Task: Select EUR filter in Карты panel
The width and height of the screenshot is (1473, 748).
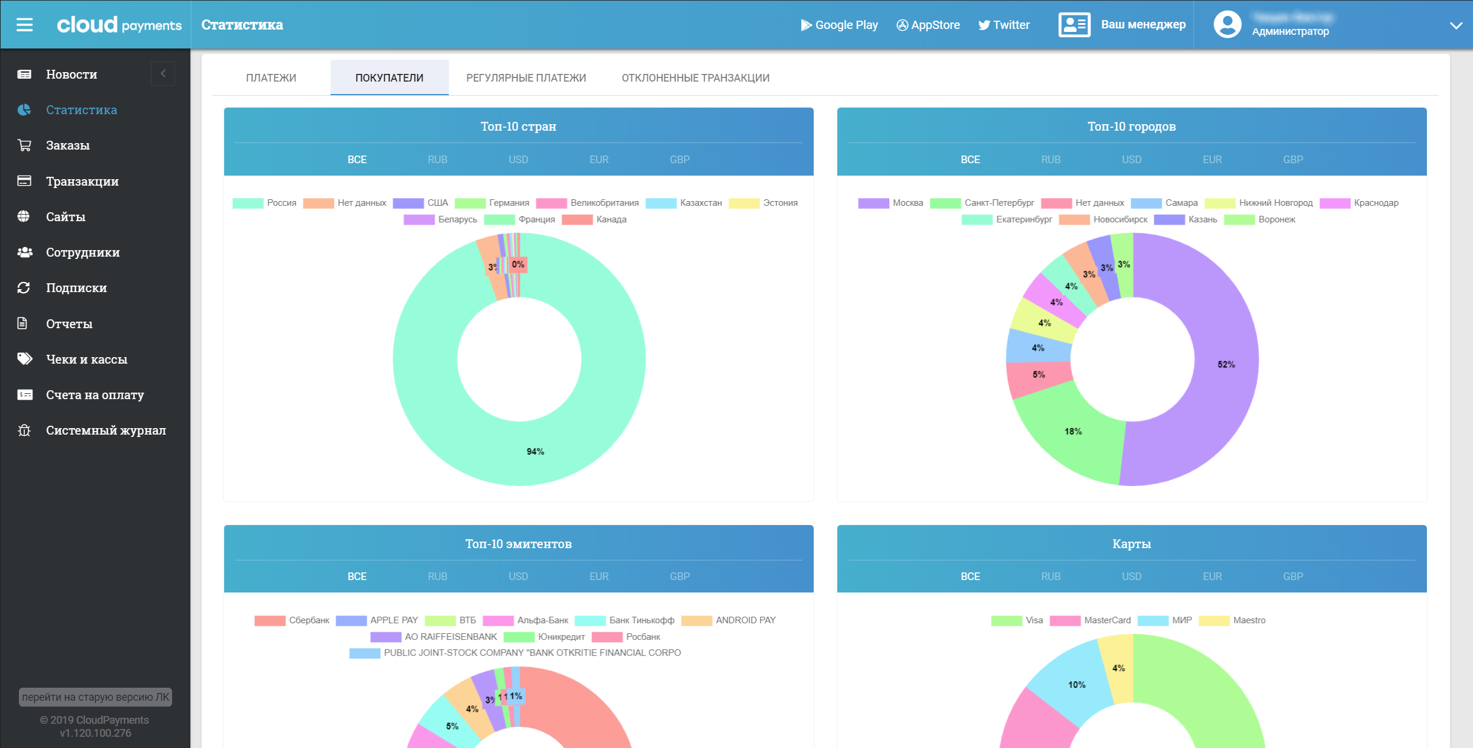Action: coord(1212,577)
